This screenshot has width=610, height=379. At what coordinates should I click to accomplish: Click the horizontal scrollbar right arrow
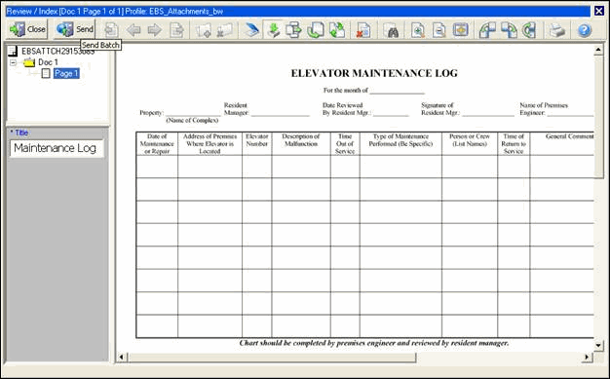pyautogui.click(x=587, y=357)
